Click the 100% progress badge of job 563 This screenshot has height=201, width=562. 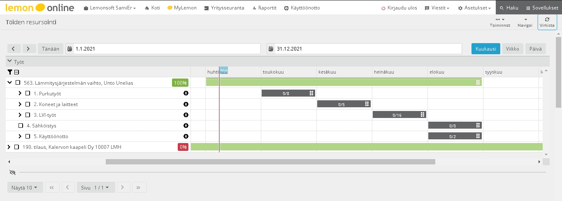(x=180, y=83)
